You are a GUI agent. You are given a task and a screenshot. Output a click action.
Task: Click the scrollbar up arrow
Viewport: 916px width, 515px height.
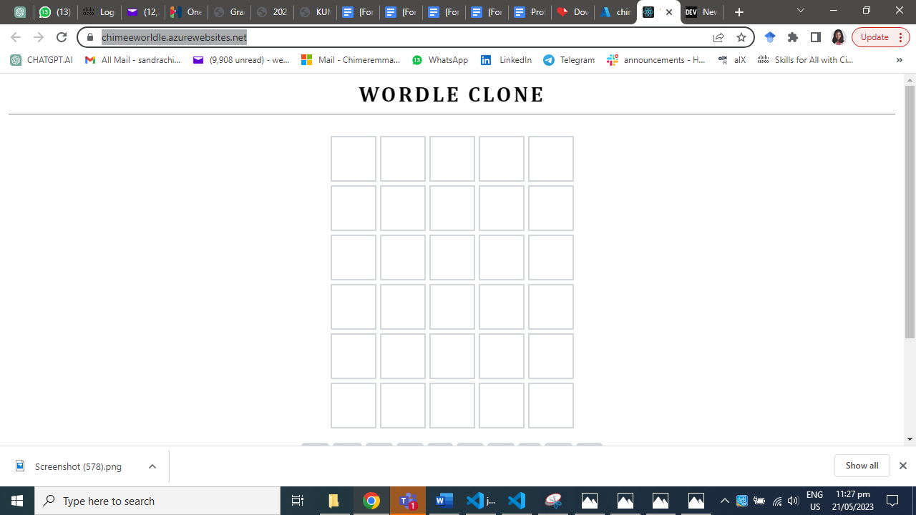click(x=910, y=79)
